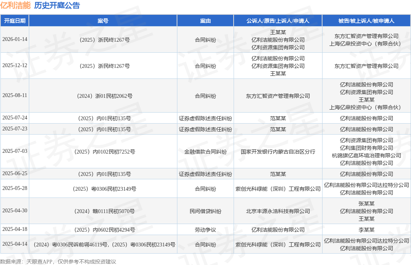Select the date cell 2025-04-14
411x265 pixels.
coord(15,244)
